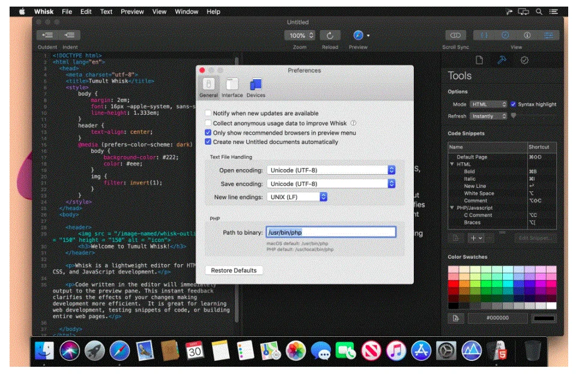Open the Window menu
The width and height of the screenshot is (576, 374).
[x=186, y=12]
